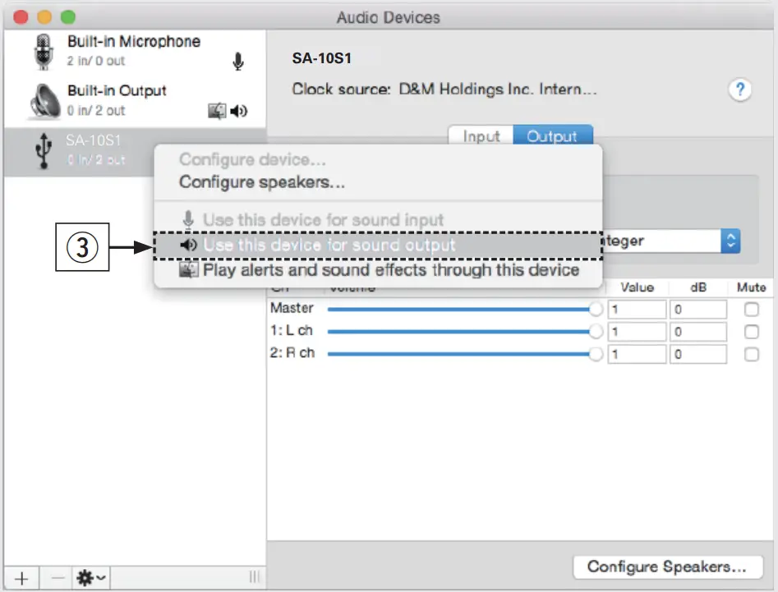
Task: Click the Audio Devices window title
Action: tap(388, 18)
